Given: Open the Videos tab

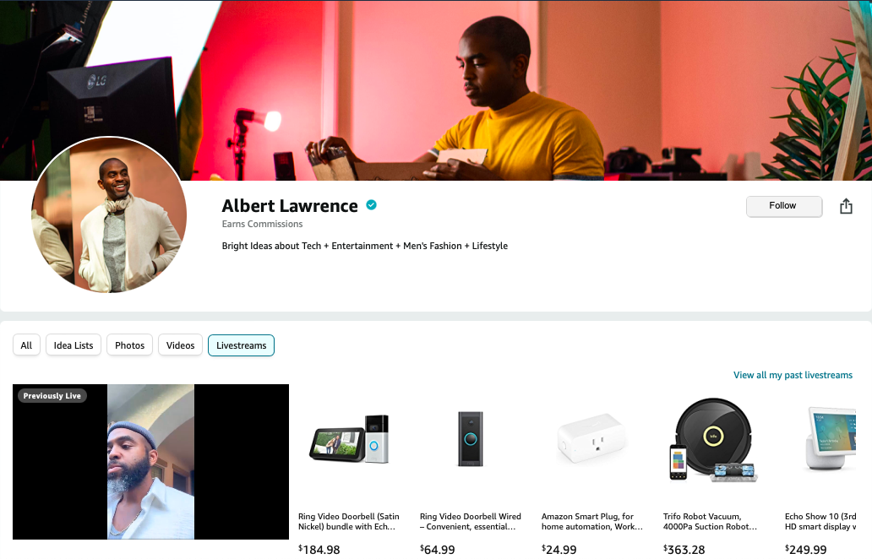Looking at the screenshot, I should click(180, 345).
